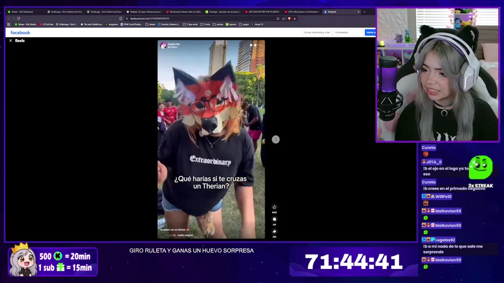Image resolution: width=504 pixels, height=283 pixels.
Task: Click the apps grid icon in bookmarks bar
Action: [9, 24]
